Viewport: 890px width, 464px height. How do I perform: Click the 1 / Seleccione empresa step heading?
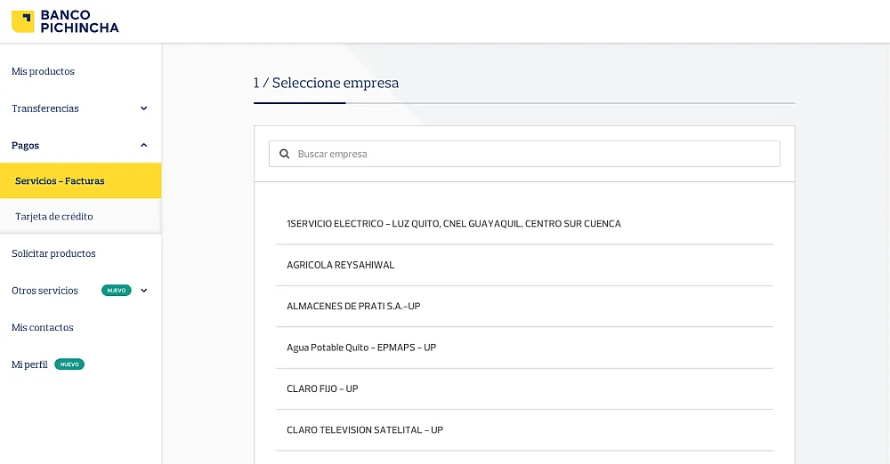click(x=326, y=83)
